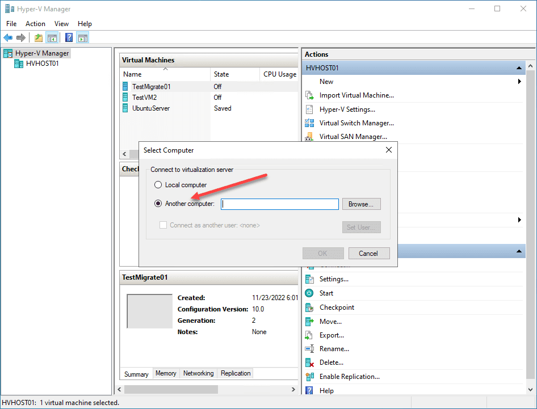Click the green Start power icon
The image size is (537, 409).
309,293
